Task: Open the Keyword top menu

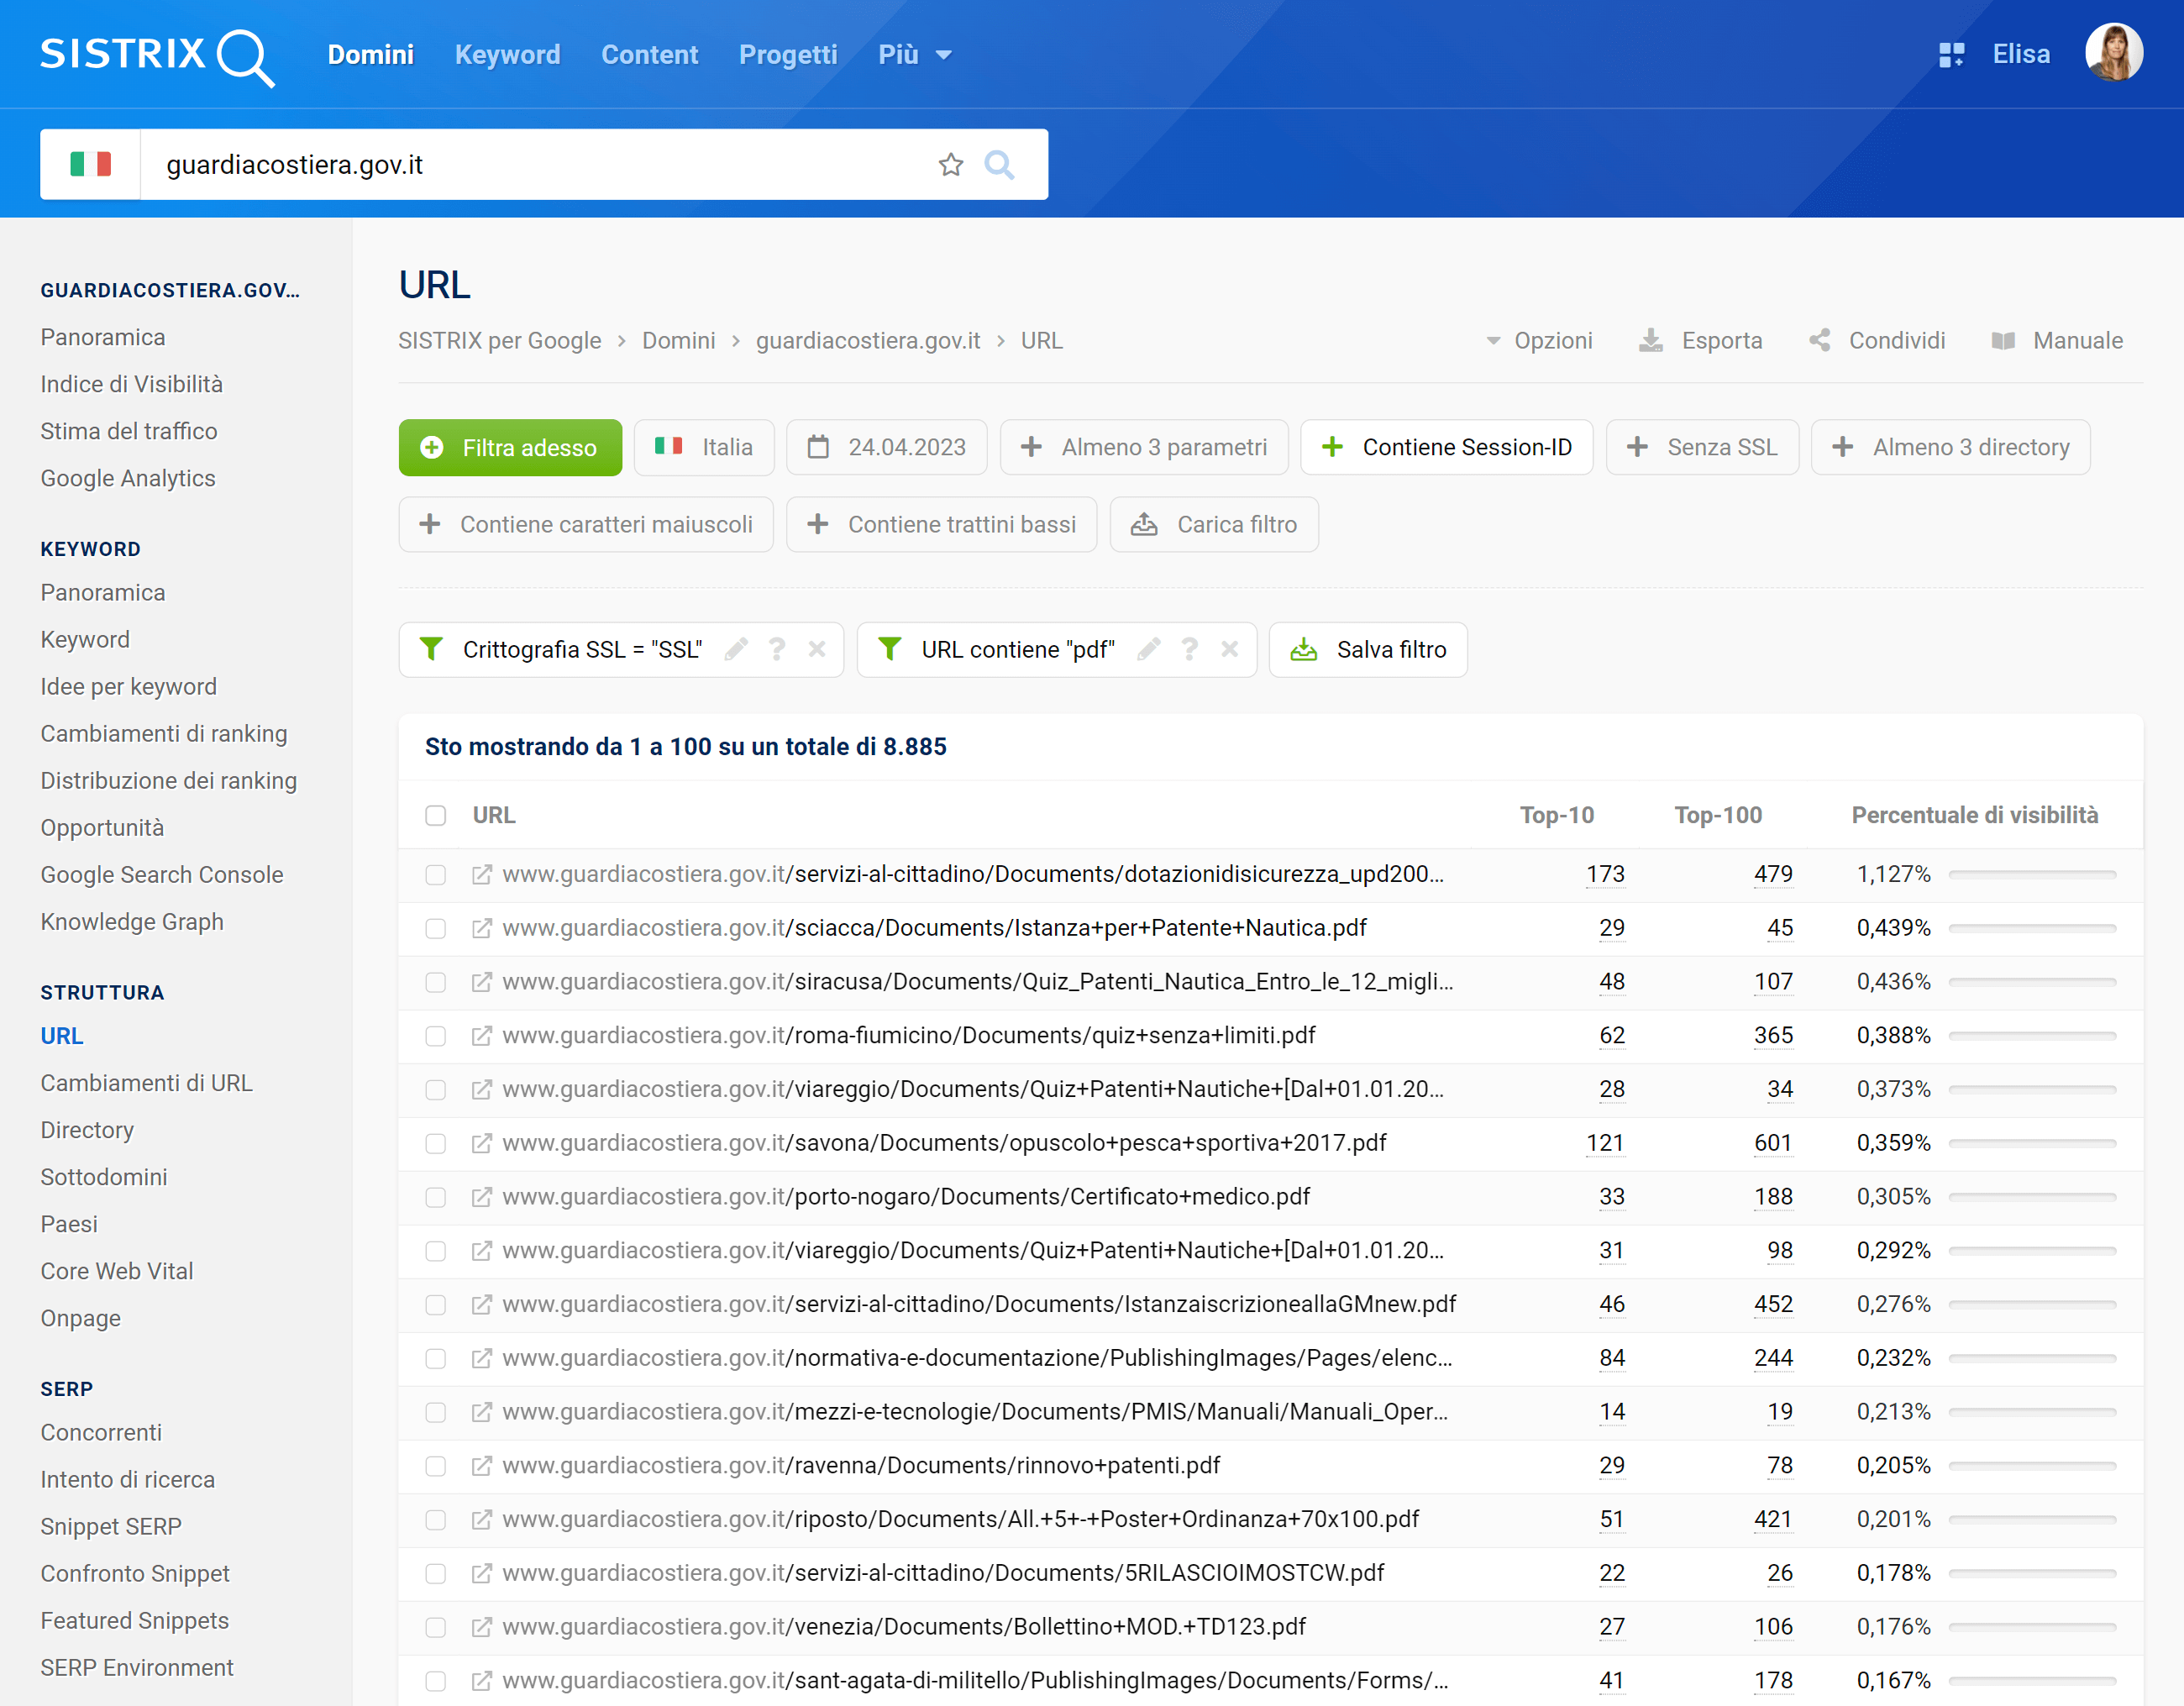Action: coord(507,55)
